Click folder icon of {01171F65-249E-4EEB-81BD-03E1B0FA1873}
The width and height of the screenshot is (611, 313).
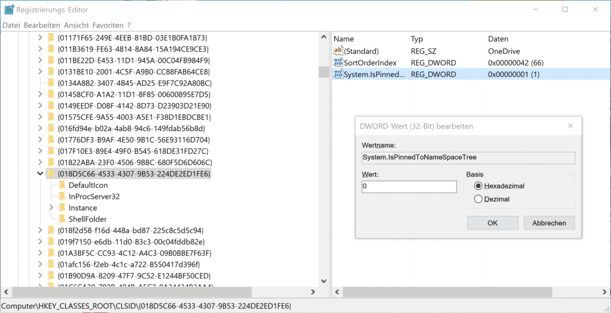click(x=51, y=38)
